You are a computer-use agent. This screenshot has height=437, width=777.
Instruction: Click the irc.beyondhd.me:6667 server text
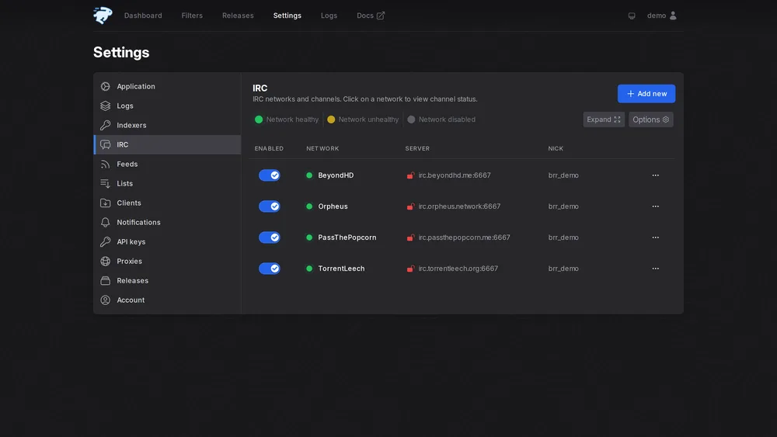455,175
